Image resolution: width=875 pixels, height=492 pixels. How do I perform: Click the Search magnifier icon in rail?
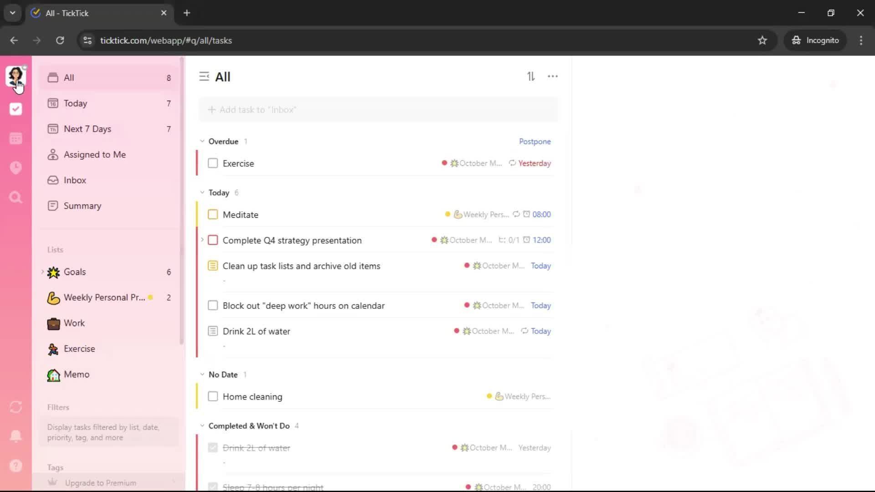point(15,197)
